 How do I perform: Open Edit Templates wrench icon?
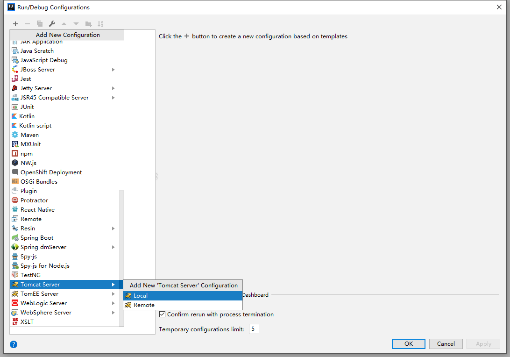(x=52, y=24)
